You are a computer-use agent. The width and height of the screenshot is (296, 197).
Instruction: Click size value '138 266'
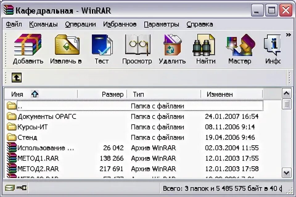[x=112, y=158]
